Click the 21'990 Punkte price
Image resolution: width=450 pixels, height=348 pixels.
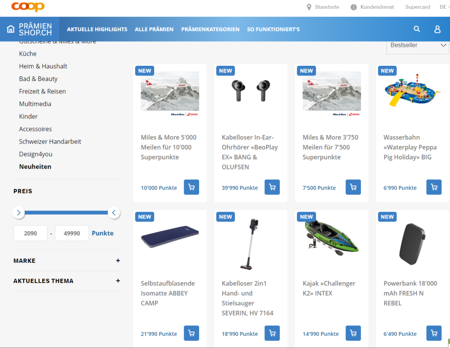(159, 334)
